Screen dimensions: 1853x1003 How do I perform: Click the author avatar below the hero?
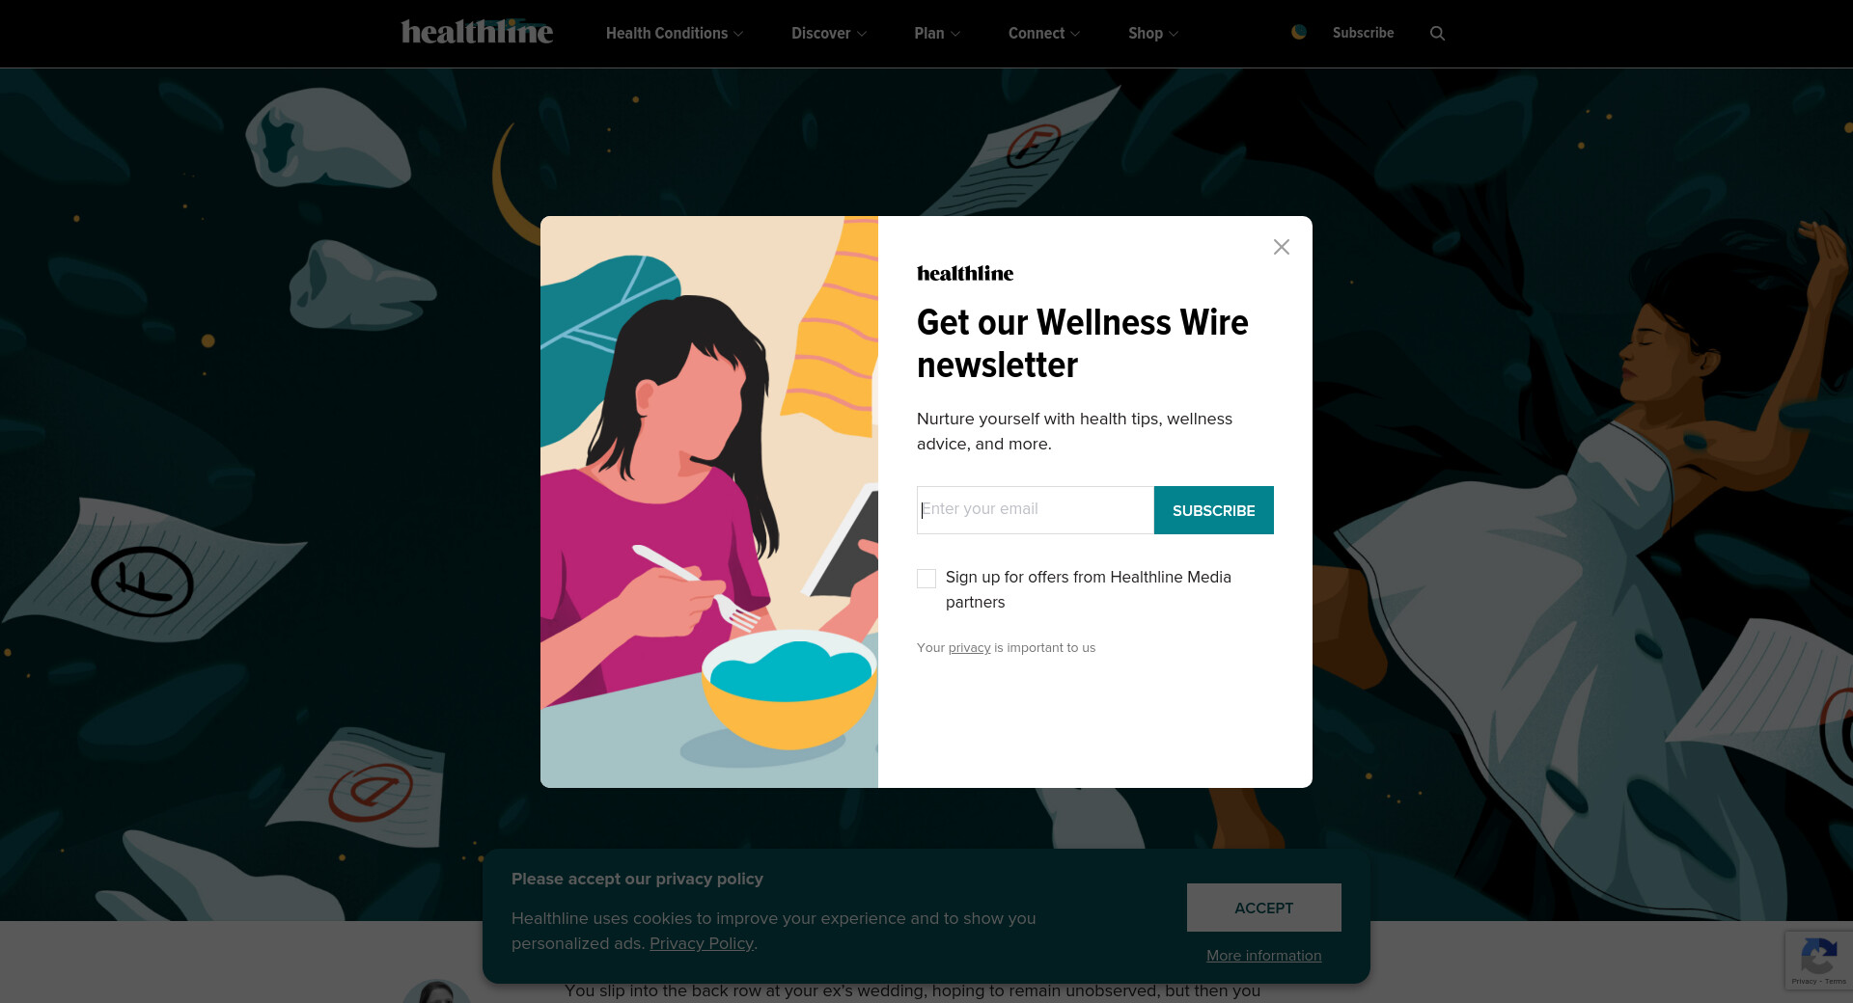[x=436, y=991]
